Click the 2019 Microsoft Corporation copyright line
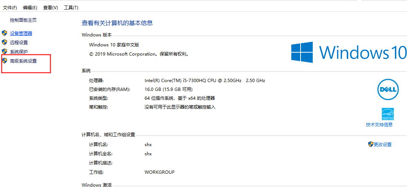Screen dimensions: 407x187 [139, 54]
